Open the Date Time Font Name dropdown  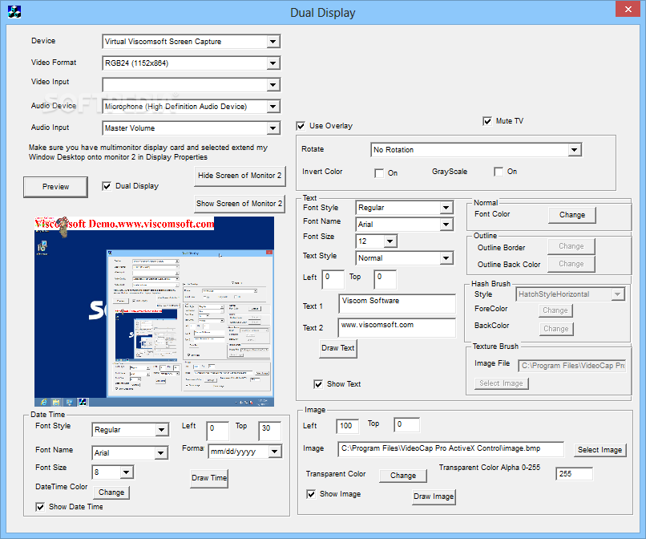click(161, 453)
